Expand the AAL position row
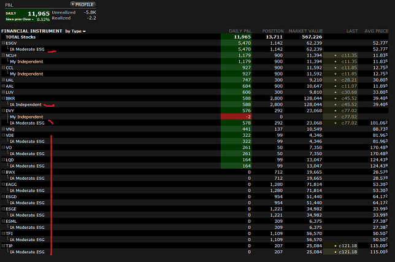The width and height of the screenshot is (395, 262). tap(3, 86)
